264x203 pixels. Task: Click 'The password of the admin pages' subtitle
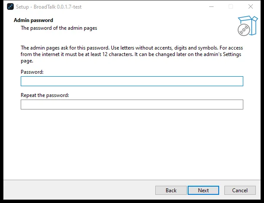point(59,28)
